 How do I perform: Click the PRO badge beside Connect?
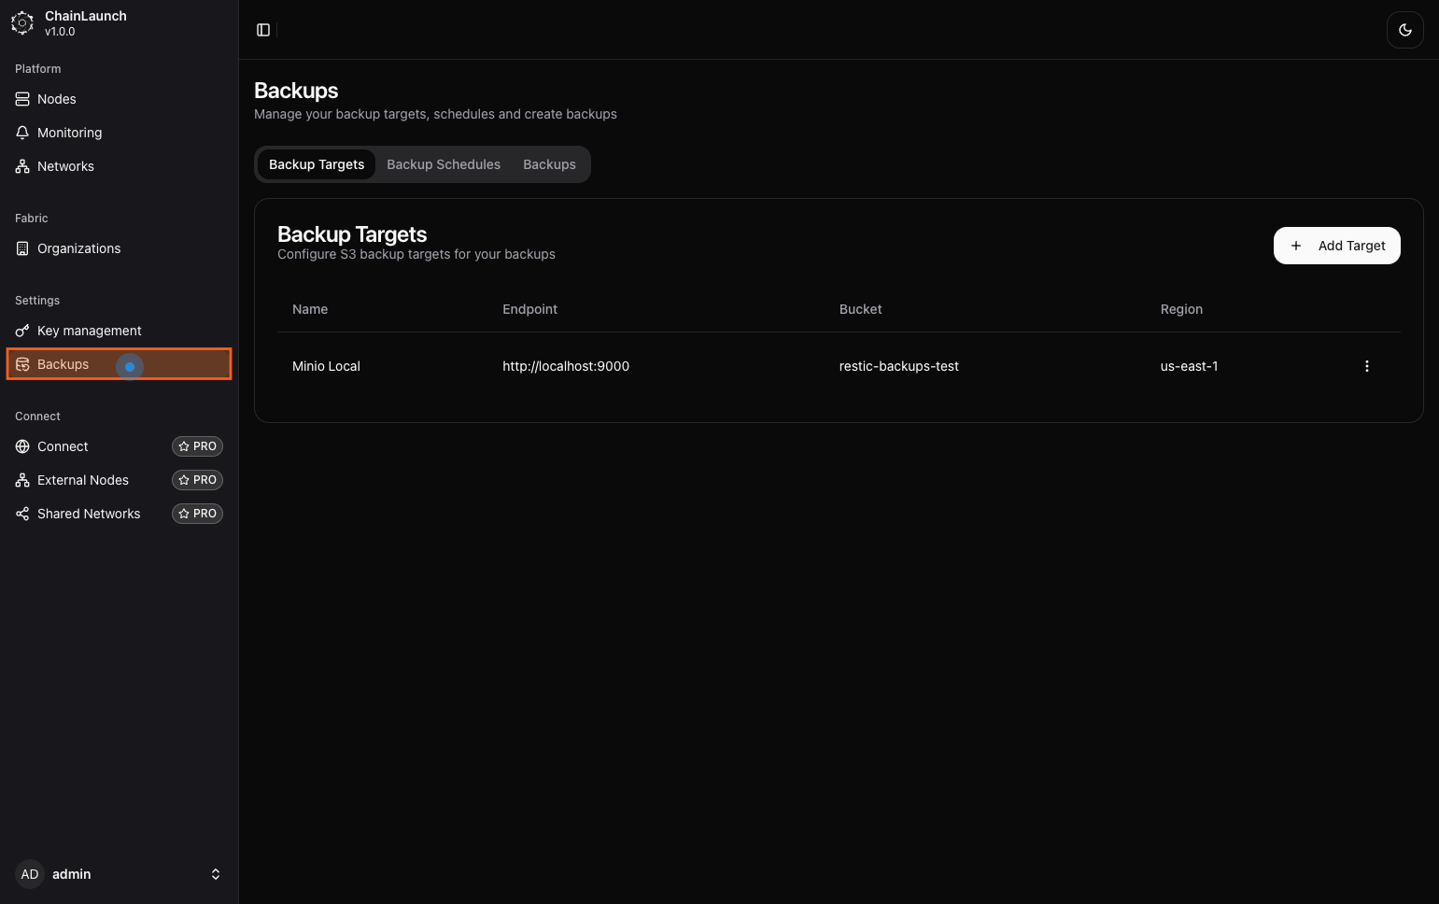coord(197,446)
